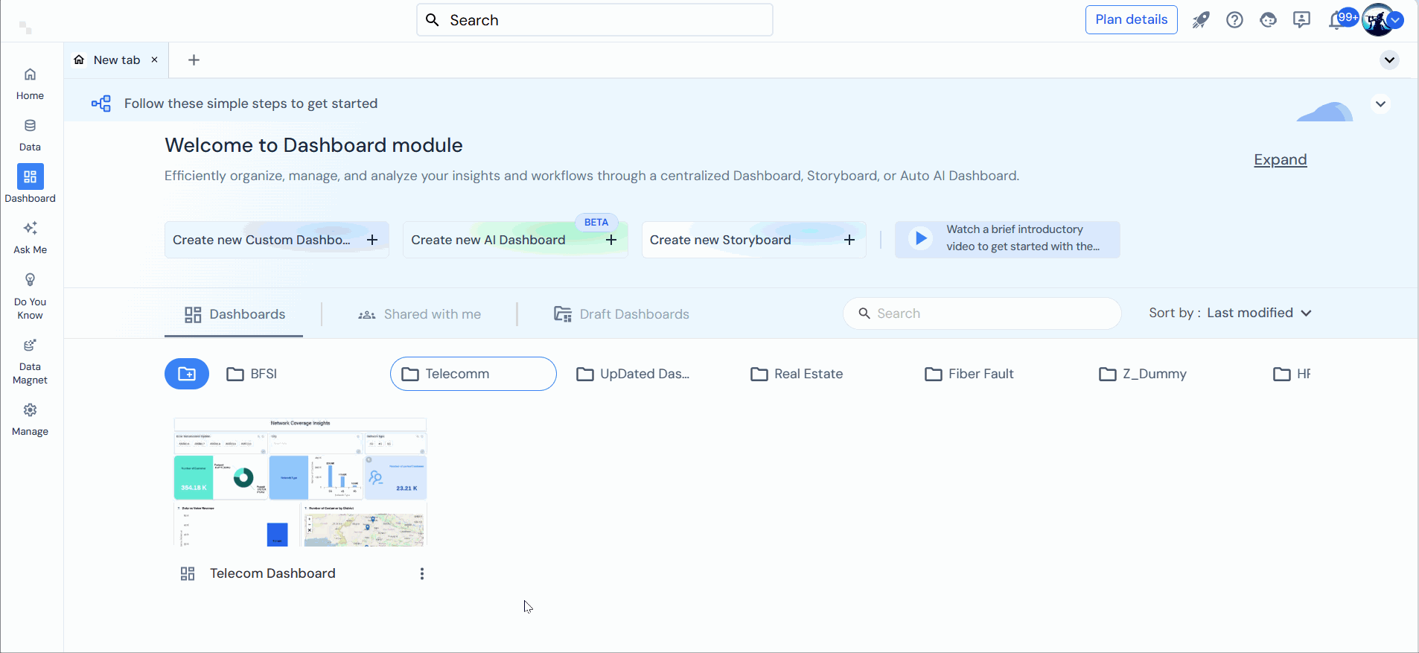Click the rocket icon in header
The height and width of the screenshot is (653, 1419).
click(1201, 20)
